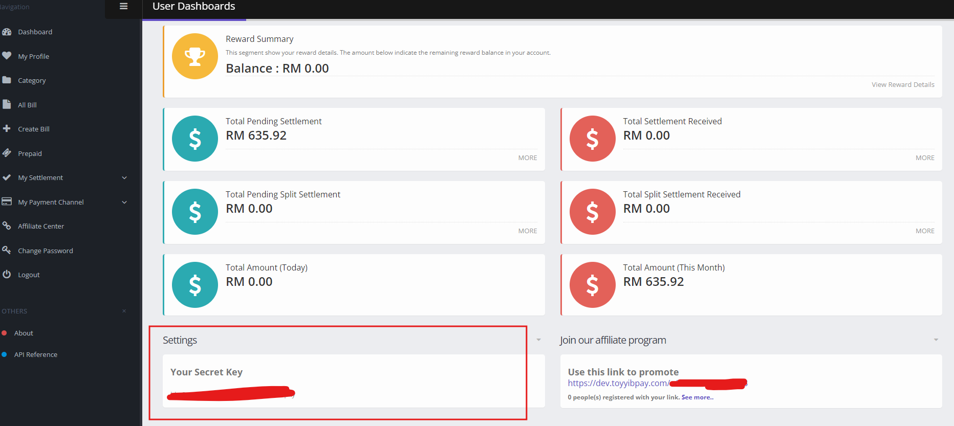Image resolution: width=954 pixels, height=426 pixels.
Task: Collapse the Settings panel arrow
Action: 538,340
